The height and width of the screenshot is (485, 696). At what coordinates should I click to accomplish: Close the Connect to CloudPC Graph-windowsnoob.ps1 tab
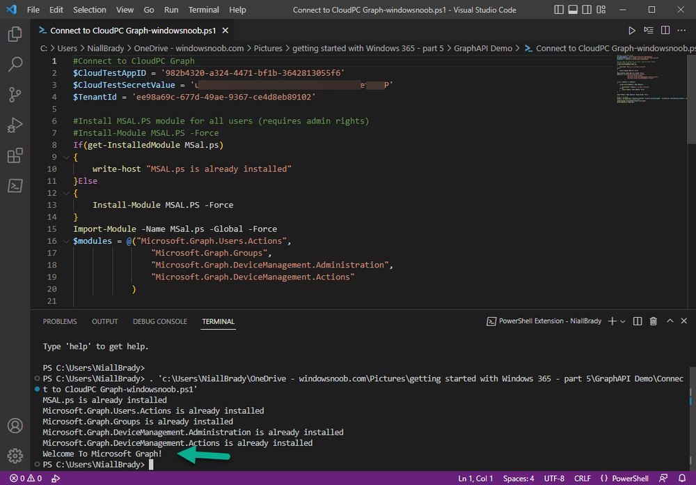pos(226,30)
